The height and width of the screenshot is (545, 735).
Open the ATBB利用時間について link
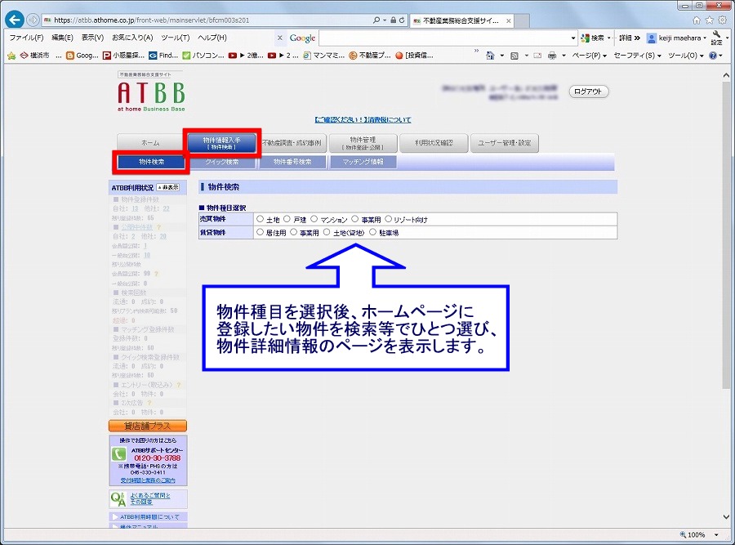(150, 517)
